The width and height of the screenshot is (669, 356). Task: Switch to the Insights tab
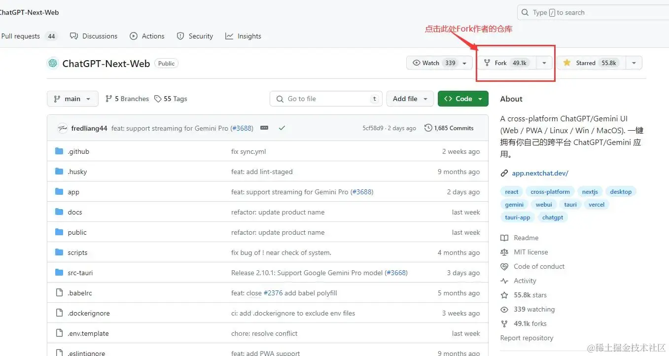point(243,36)
